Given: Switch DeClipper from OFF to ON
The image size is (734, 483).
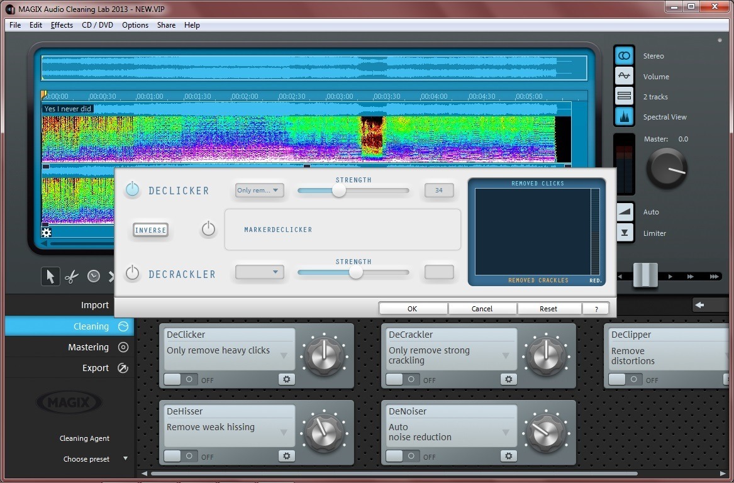Looking at the screenshot, I should pyautogui.click(x=625, y=380).
